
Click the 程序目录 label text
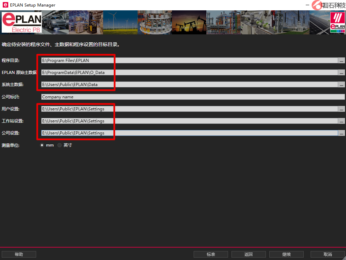point(11,61)
